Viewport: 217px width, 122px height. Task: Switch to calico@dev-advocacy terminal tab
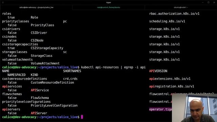pyautogui.click(x=36, y=7)
